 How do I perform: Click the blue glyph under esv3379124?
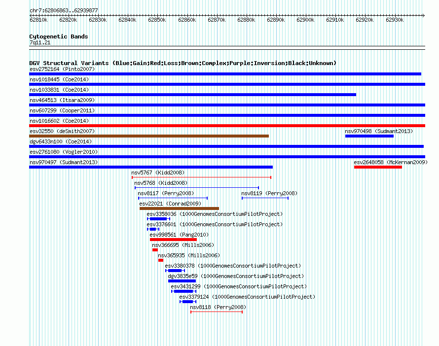point(188,302)
